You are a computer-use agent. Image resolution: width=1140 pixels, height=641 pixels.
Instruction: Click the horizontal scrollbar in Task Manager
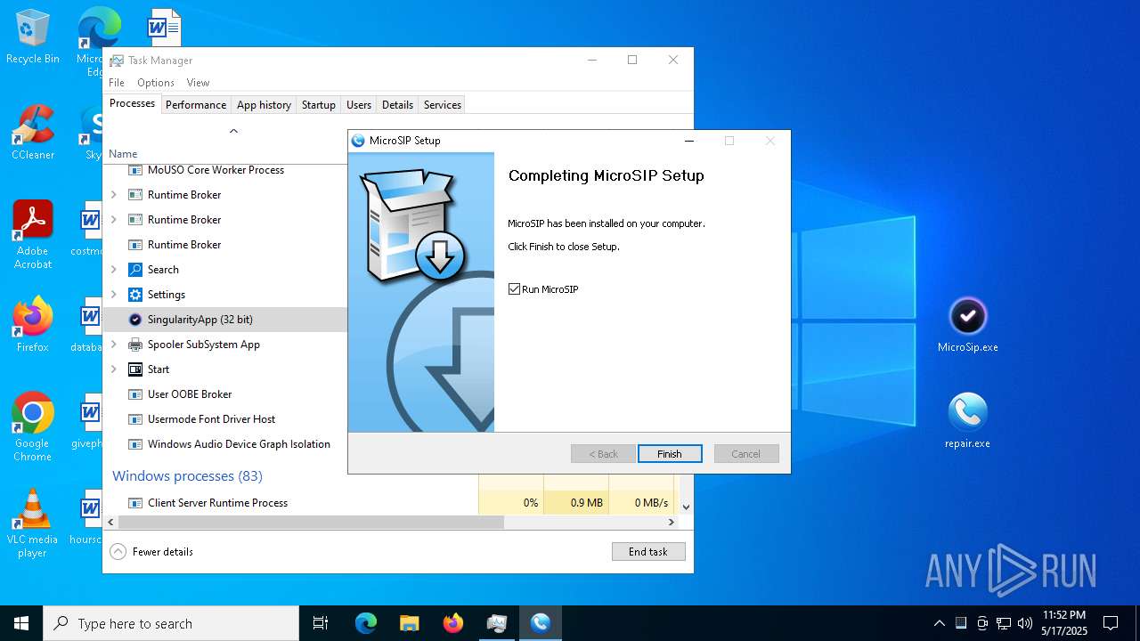coord(311,523)
